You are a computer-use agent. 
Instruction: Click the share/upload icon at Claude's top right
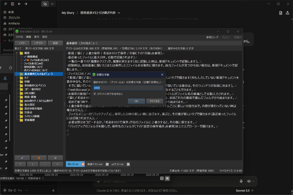[287, 13]
